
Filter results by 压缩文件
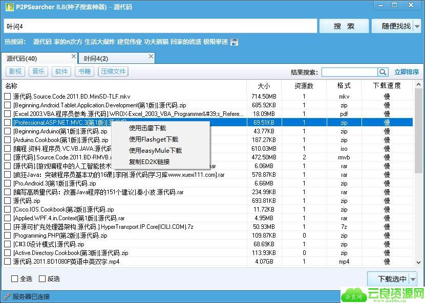[113, 72]
